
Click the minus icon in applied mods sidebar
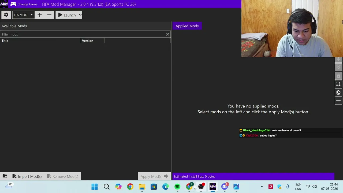338,101
